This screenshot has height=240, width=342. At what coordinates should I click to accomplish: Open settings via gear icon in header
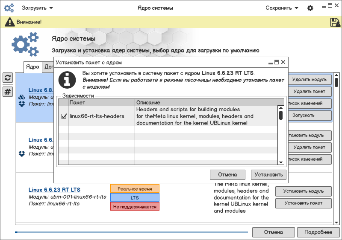310,8
